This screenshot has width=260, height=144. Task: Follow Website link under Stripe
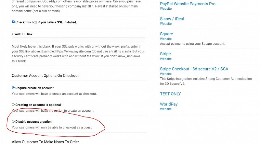tap(166, 59)
